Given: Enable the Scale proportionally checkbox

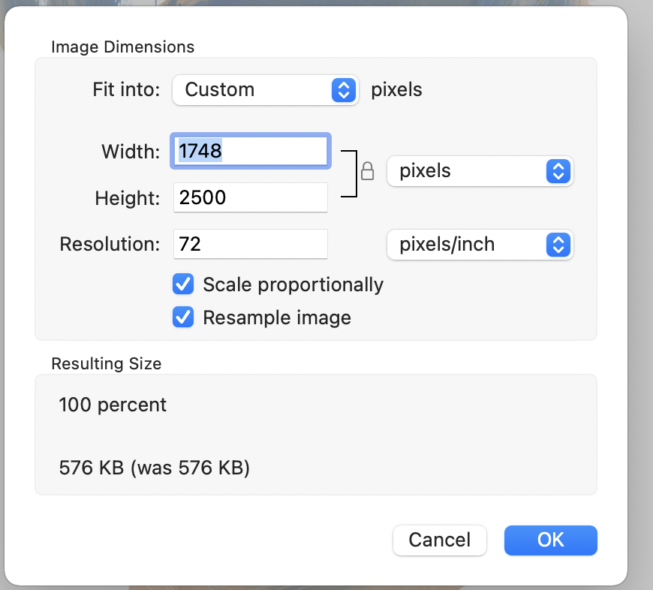Looking at the screenshot, I should click(183, 284).
